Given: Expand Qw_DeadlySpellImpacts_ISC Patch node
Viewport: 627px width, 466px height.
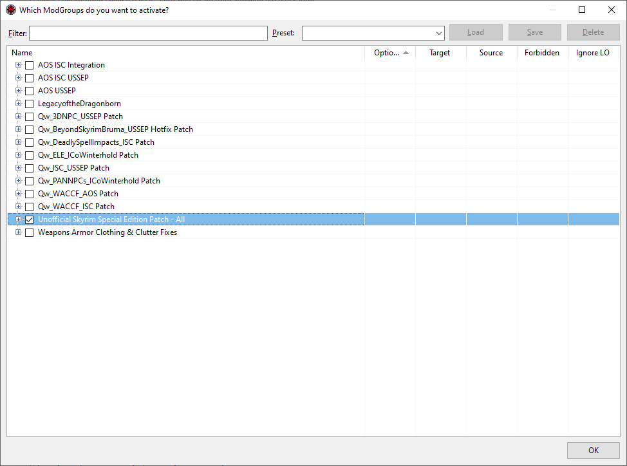Looking at the screenshot, I should 19,142.
